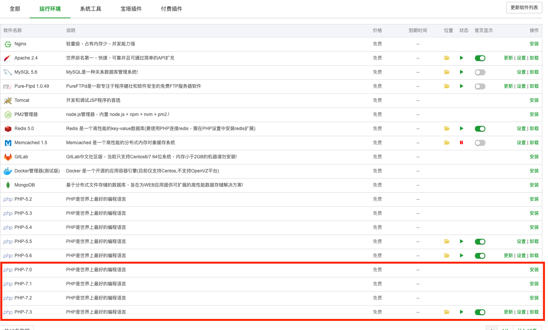Open the Pure-Ftpd folder location icon
The image size is (548, 330).
(x=446, y=86)
